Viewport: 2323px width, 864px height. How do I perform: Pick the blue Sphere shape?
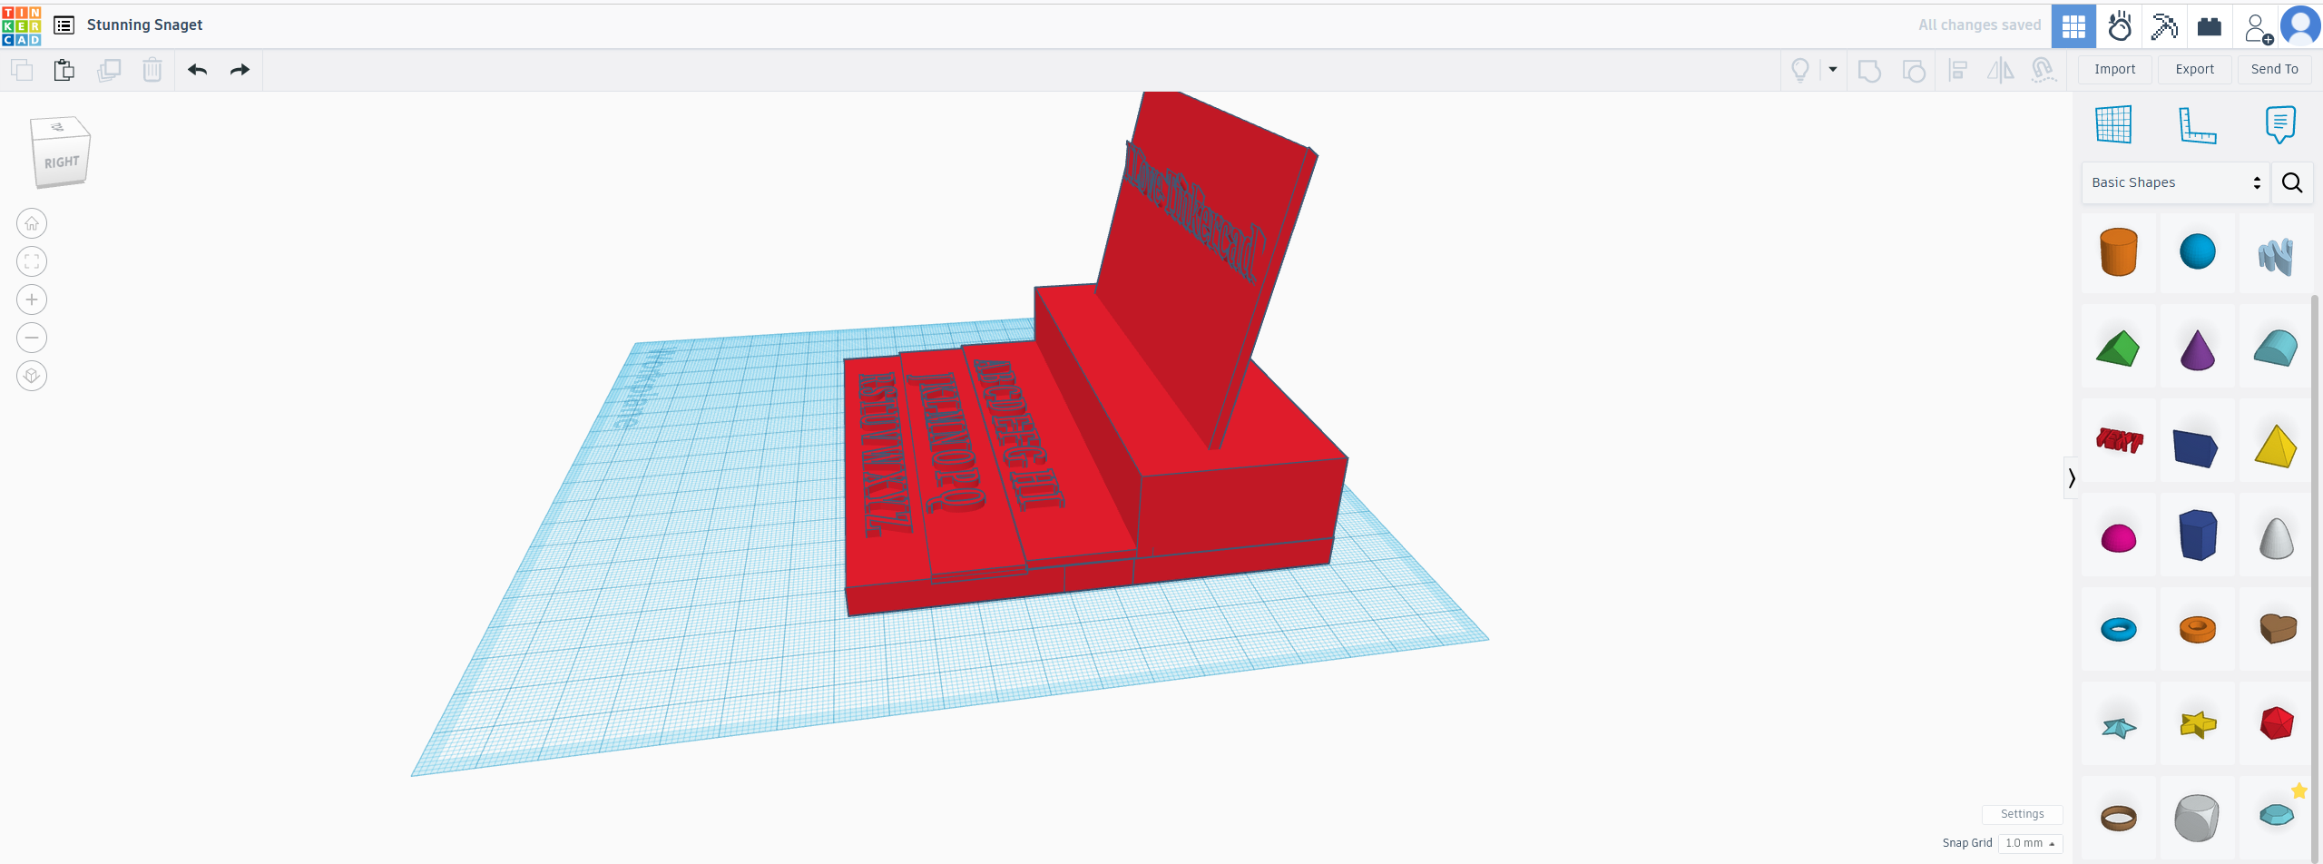point(2197,252)
